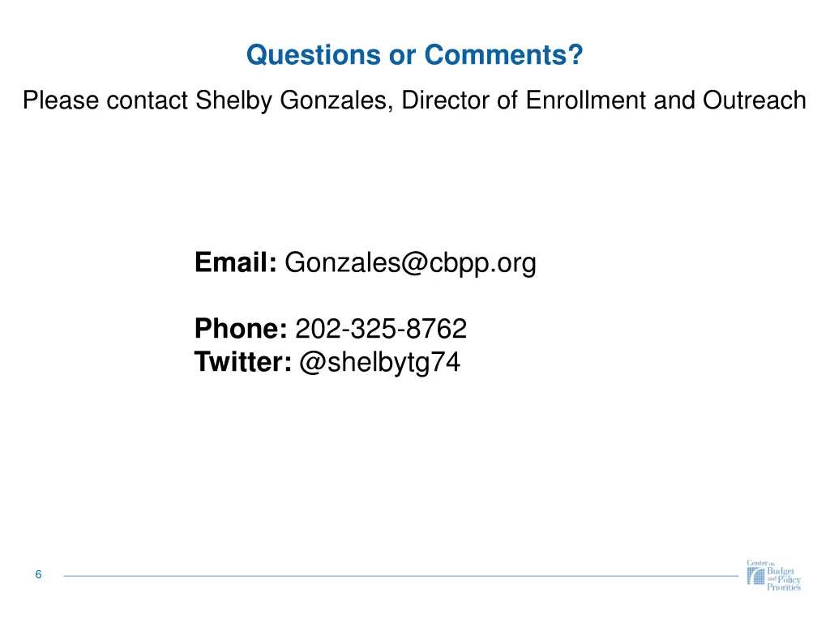
Task: Select the word Priorities in the logo
Action: tap(784, 586)
